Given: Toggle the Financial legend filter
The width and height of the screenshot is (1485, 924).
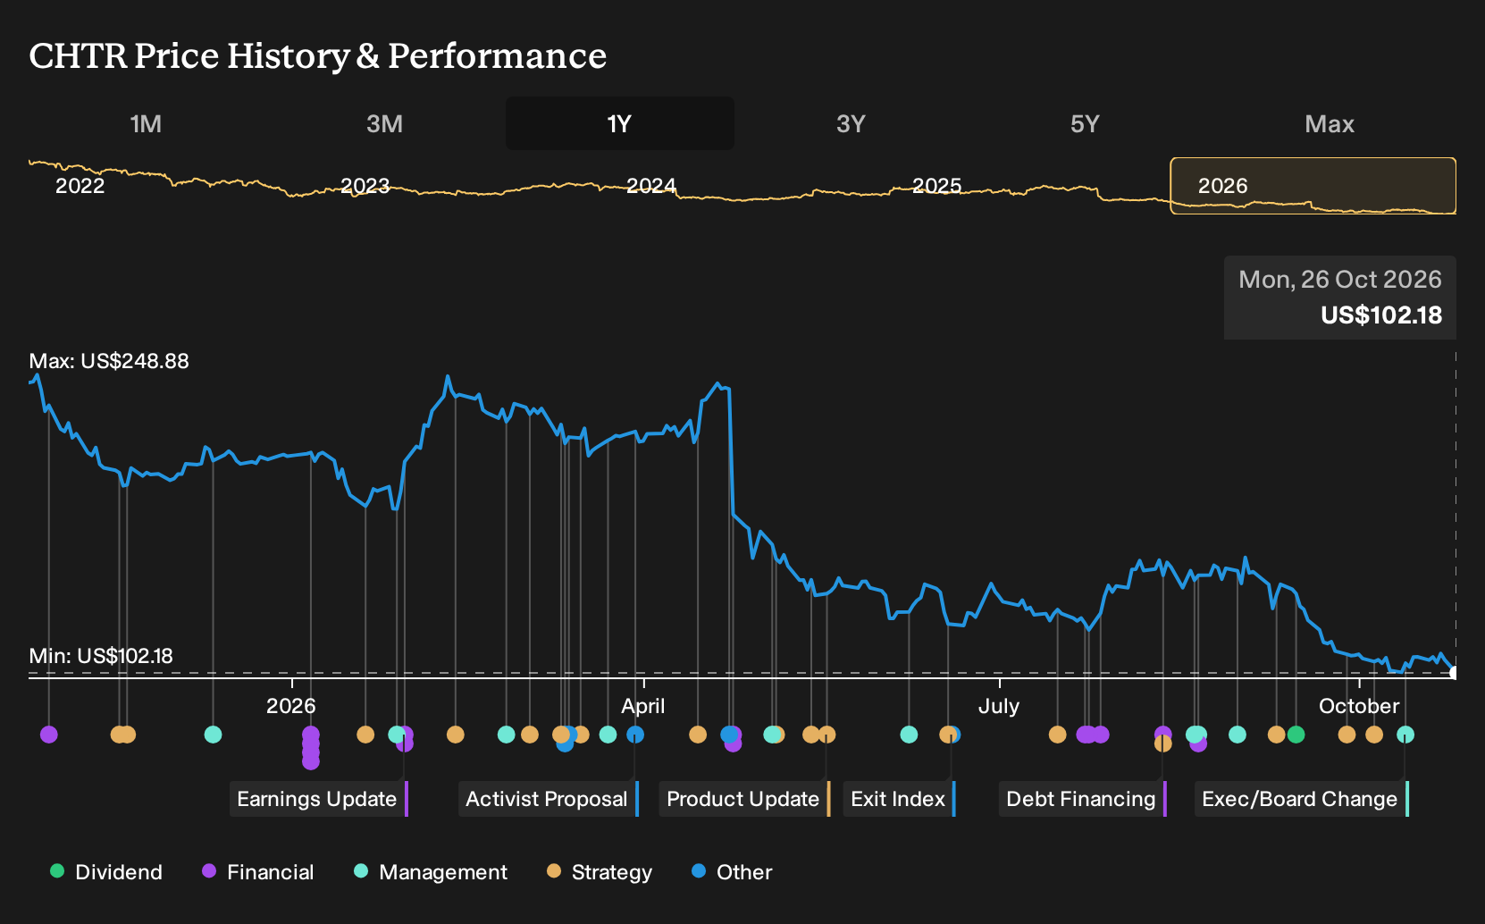Looking at the screenshot, I should pyautogui.click(x=258, y=872).
